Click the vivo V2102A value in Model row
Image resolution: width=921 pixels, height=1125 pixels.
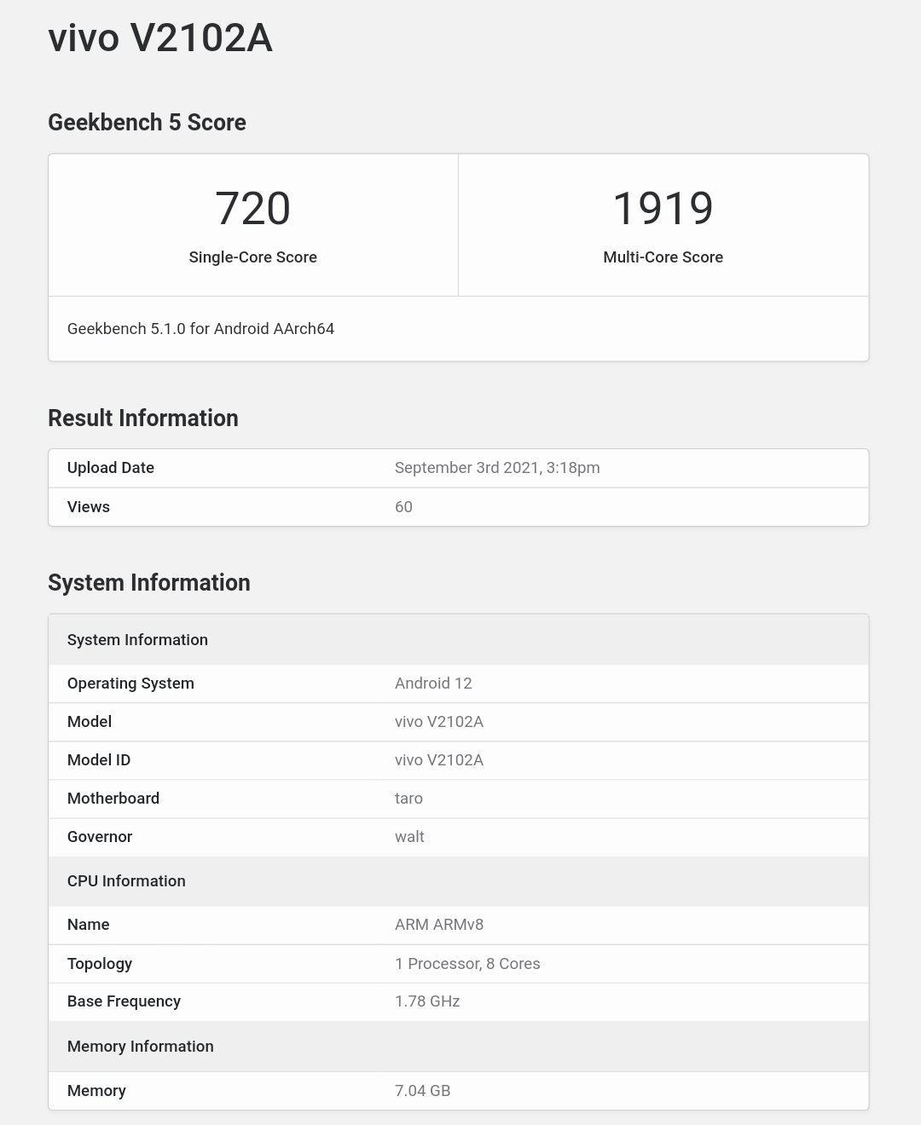[439, 722]
